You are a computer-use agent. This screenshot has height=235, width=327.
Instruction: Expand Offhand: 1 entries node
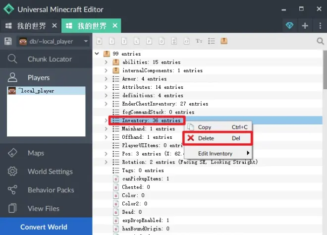click(106, 137)
